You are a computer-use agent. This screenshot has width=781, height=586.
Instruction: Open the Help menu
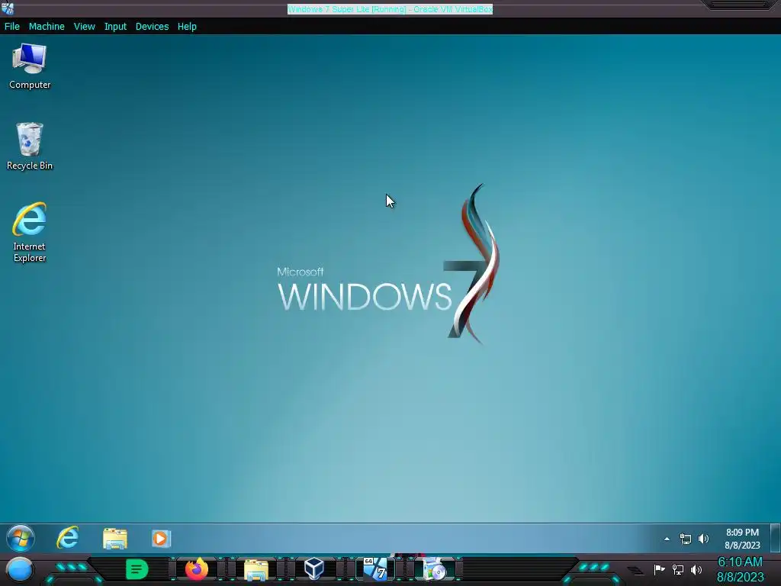187,27
